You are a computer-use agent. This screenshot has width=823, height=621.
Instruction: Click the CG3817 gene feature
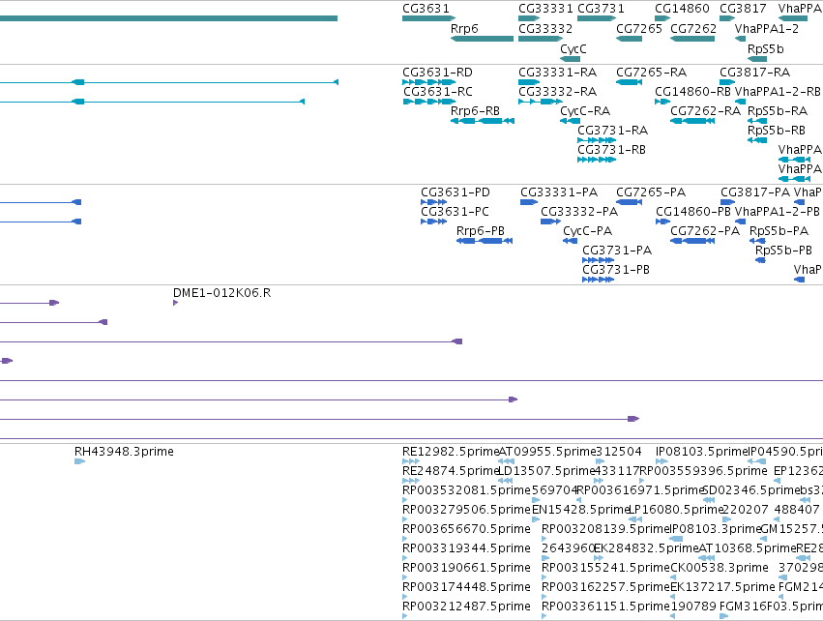(x=727, y=18)
